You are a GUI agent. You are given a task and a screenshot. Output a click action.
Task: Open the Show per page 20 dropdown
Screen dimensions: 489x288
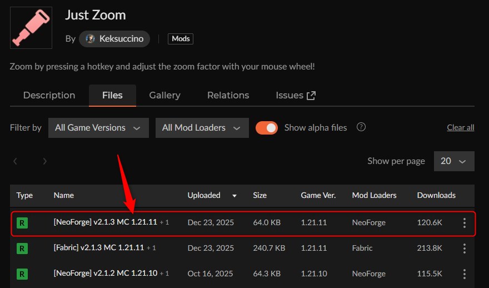(454, 161)
